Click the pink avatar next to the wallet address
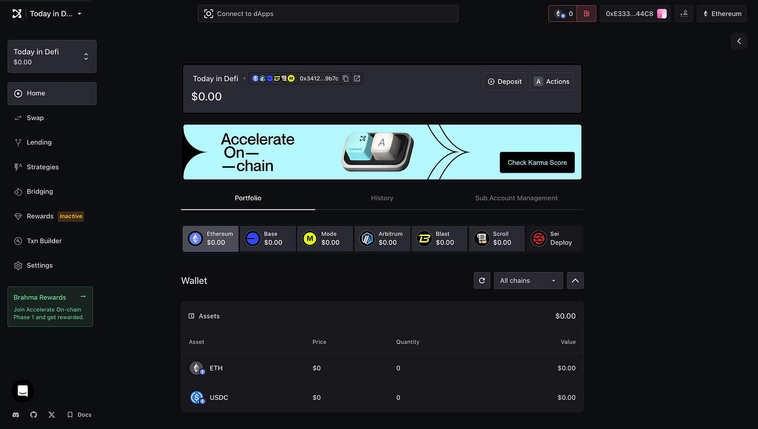 click(x=662, y=14)
